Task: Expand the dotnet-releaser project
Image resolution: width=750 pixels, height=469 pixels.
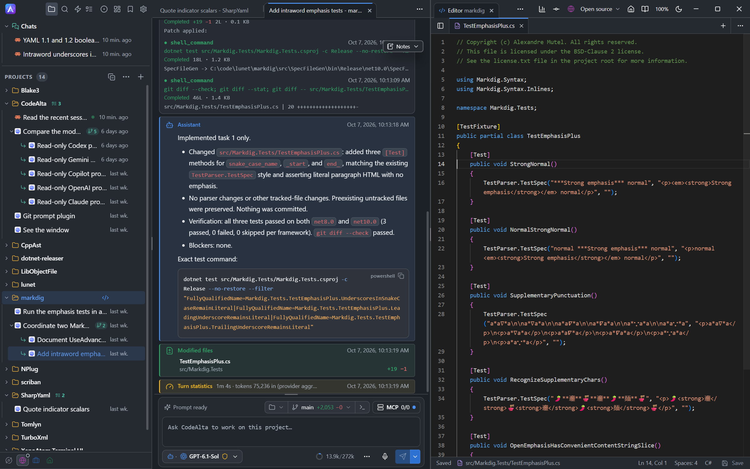Action: pos(7,258)
